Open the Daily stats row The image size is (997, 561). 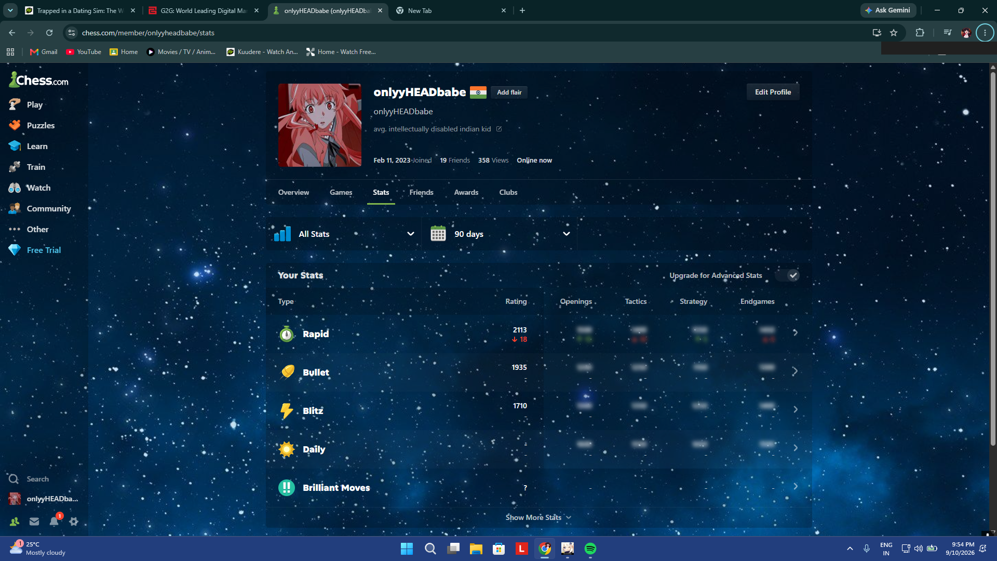[538, 449]
